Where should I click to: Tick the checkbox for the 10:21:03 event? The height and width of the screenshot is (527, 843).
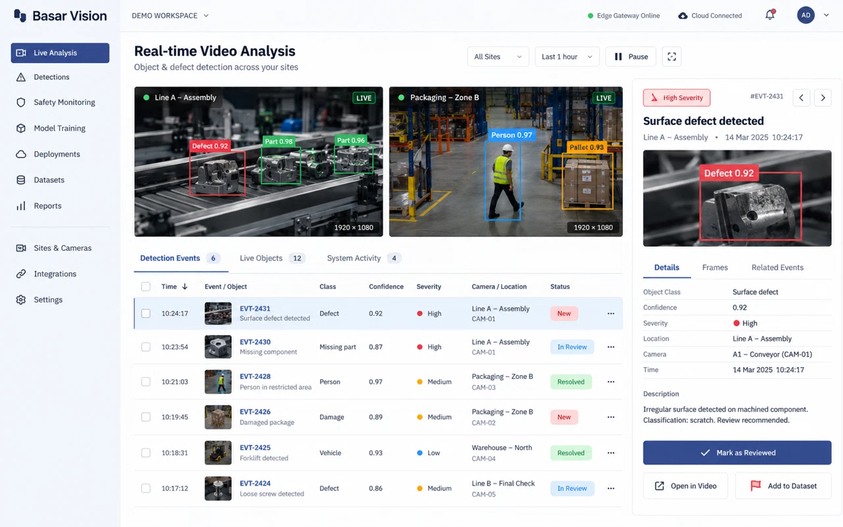click(x=146, y=382)
